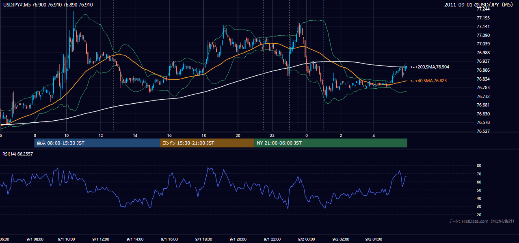This screenshot has width=519, height=243.
Task: Click the 40 SMA 76.823 label
Action: pyautogui.click(x=428, y=81)
